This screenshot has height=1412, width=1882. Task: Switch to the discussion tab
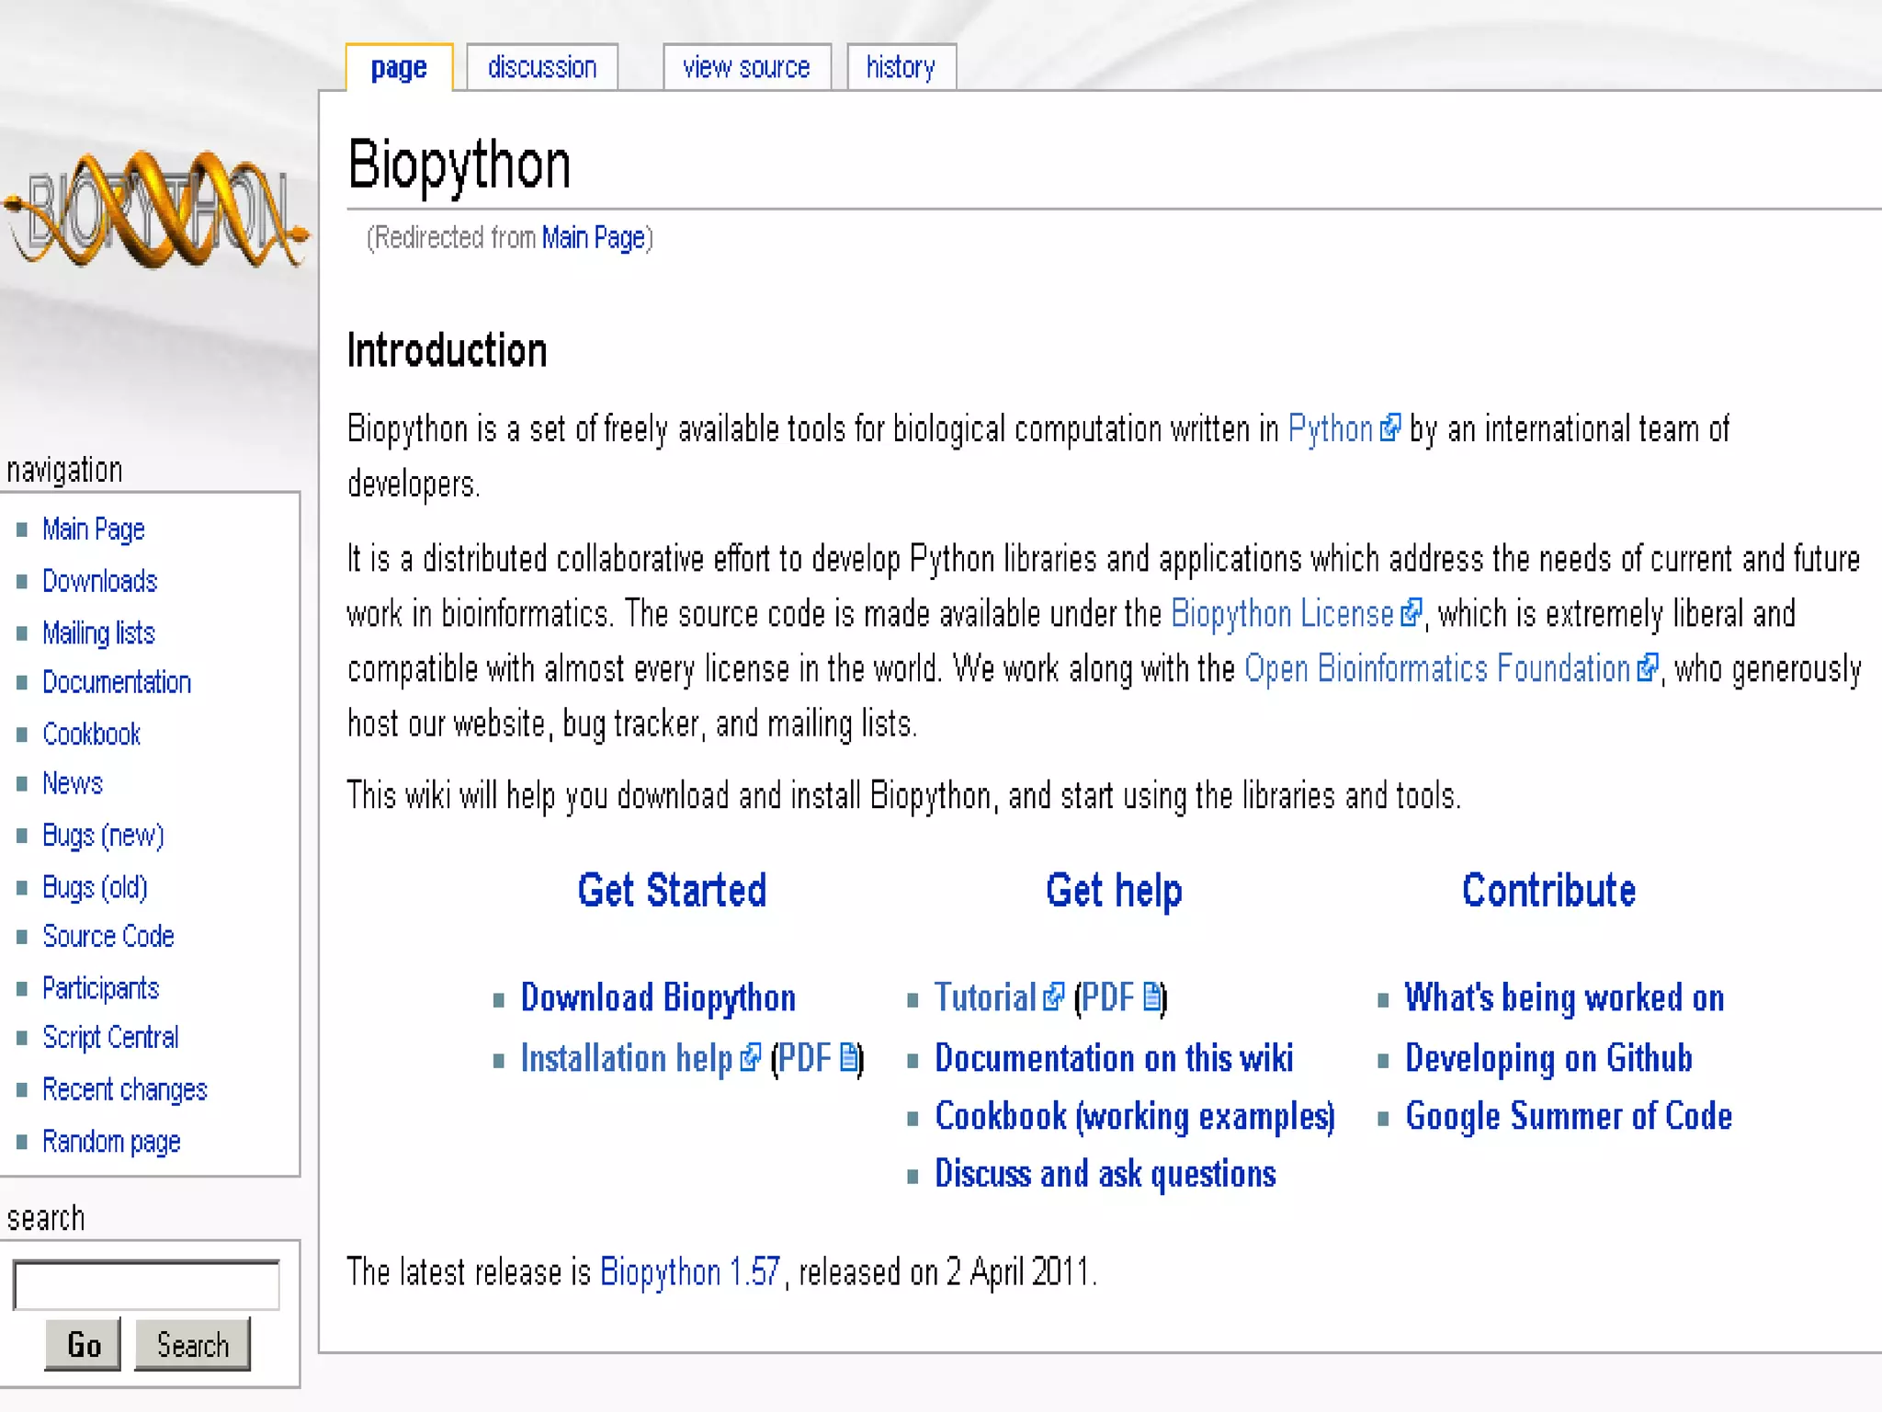[541, 67]
